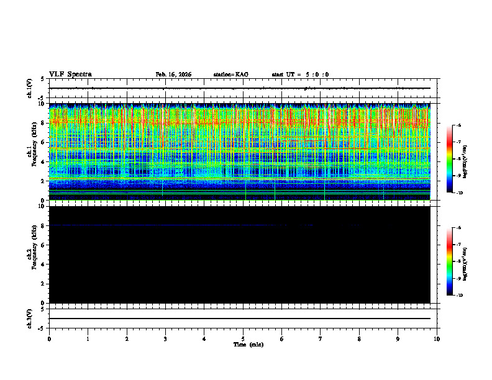The height and width of the screenshot is (380, 492).
Task: Click the "7" tick on the time axis
Action: pyautogui.click(x=321, y=339)
